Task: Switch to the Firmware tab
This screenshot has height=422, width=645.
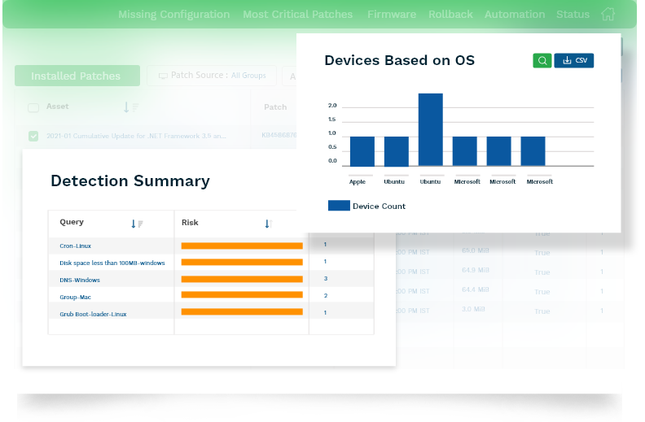Action: click(392, 15)
